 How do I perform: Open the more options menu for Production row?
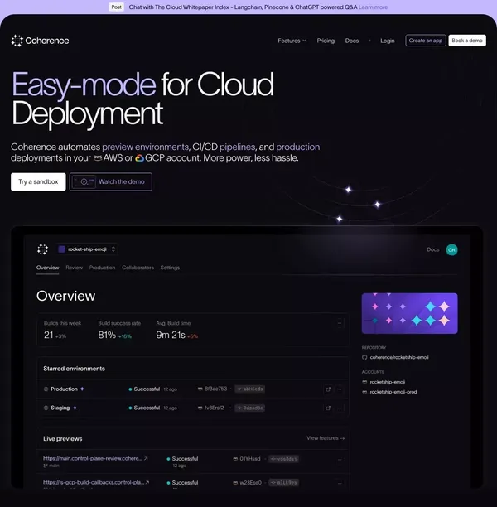[x=340, y=389]
